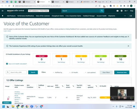Screen dimensions: 137x109
Task: Dismiss the Voice of the Customer Beta banner
Action: [x=128, y=37]
